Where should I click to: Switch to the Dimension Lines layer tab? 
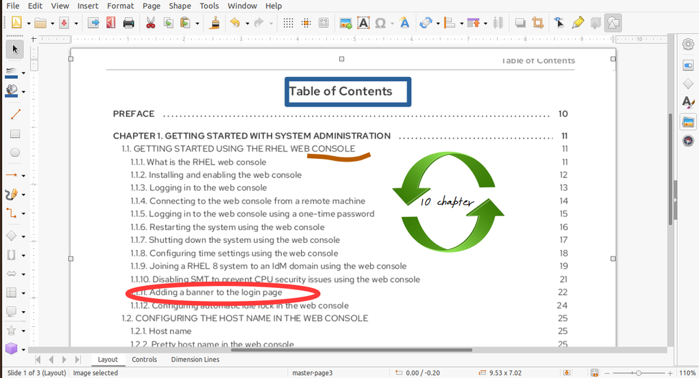tap(195, 360)
